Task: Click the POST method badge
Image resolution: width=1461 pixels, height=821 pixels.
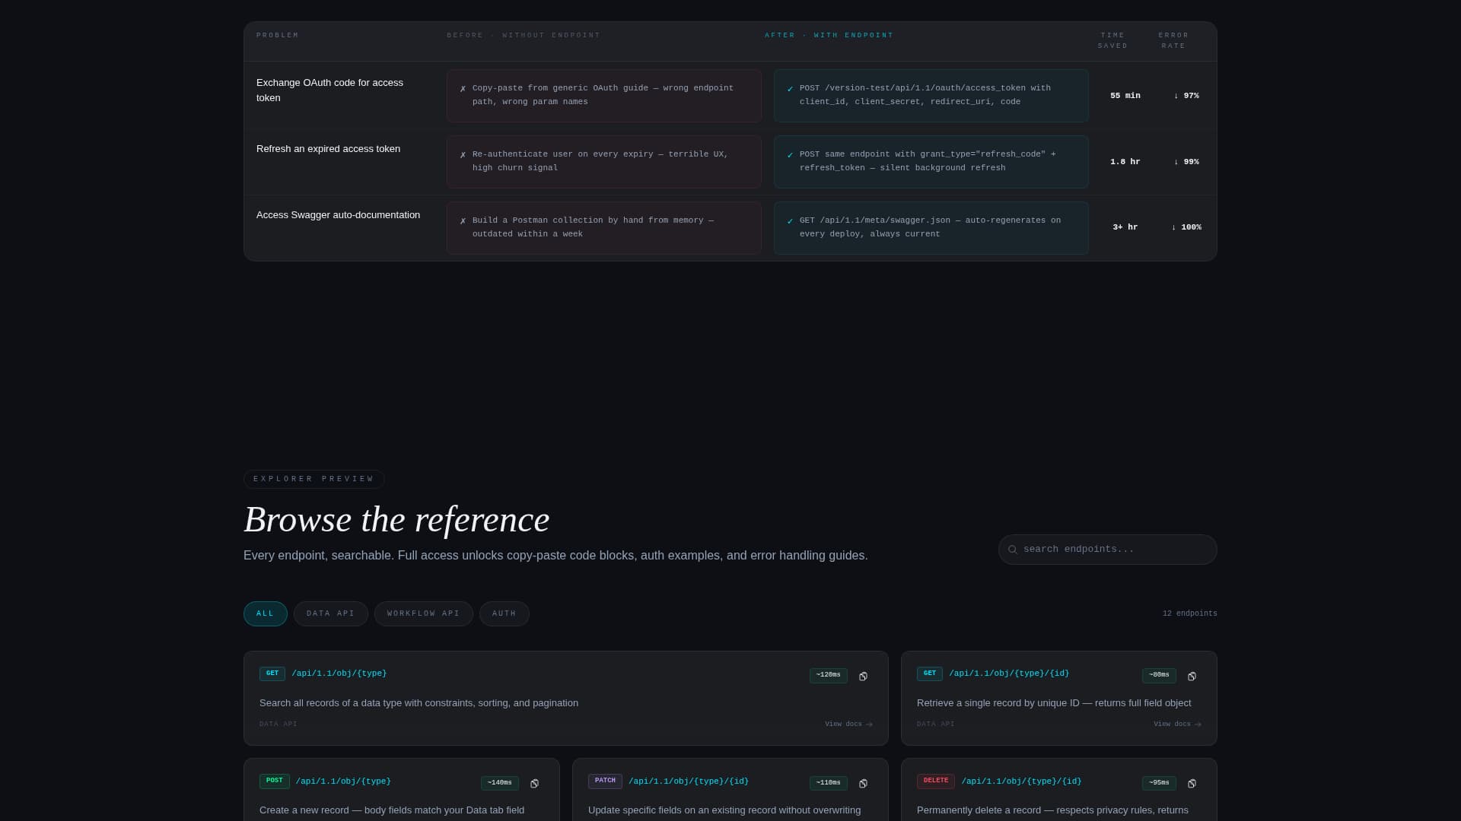Action: click(x=275, y=781)
